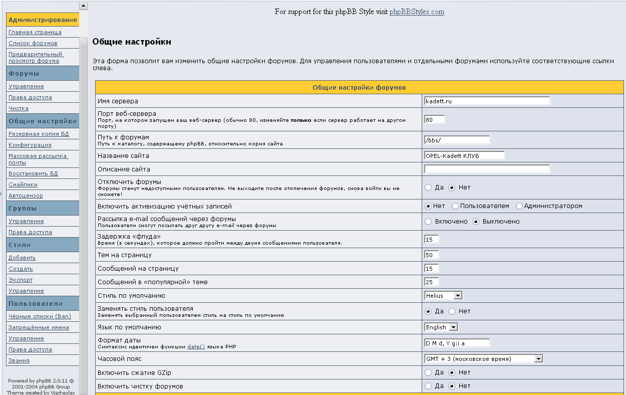Open the "Чистка" sidebar link

[x=19, y=108]
